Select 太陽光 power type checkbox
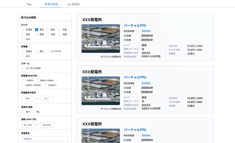This screenshot has height=143, width=235. 23,51
